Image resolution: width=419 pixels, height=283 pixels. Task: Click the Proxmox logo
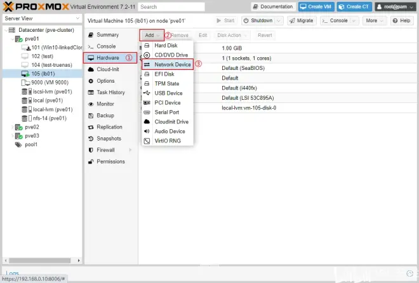click(36, 7)
